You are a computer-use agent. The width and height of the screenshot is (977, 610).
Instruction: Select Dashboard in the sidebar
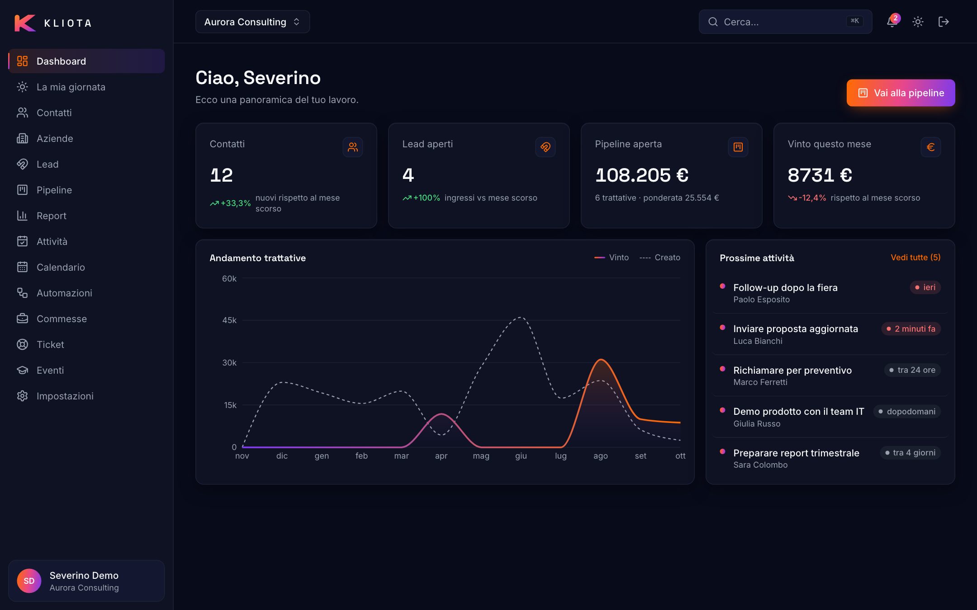tap(86, 61)
